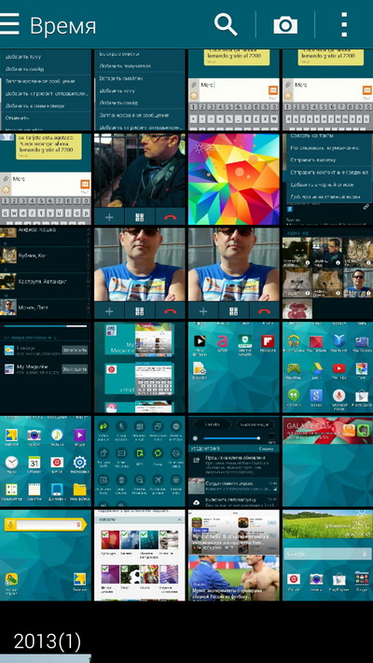Viewport: 373px width, 663px height.
Task: Expand the Время view selector
Action: click(x=63, y=26)
